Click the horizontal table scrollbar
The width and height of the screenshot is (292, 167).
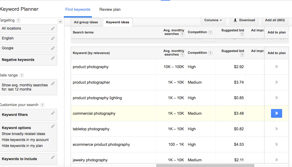click(205, 166)
